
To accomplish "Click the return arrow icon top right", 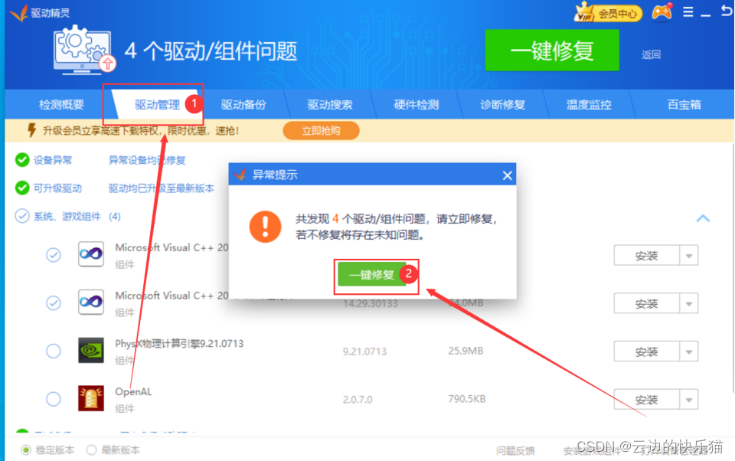I will click(727, 11).
